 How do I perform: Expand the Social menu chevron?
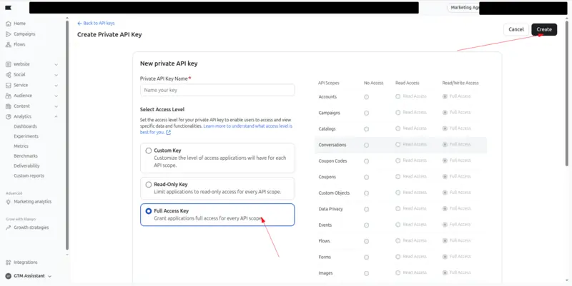[56, 75]
